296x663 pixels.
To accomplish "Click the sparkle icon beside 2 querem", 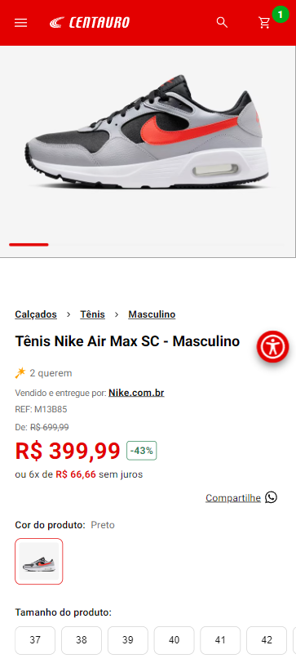I will pos(20,373).
